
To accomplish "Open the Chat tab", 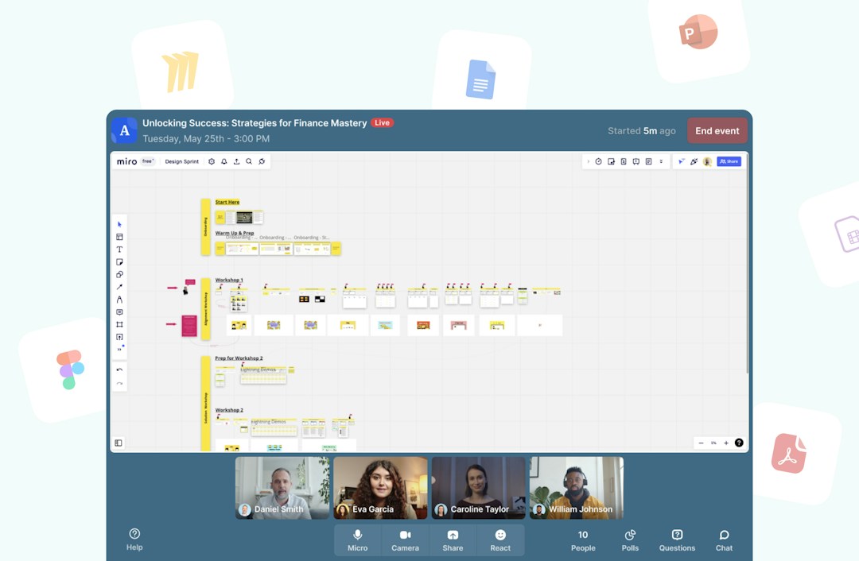I will click(x=724, y=540).
